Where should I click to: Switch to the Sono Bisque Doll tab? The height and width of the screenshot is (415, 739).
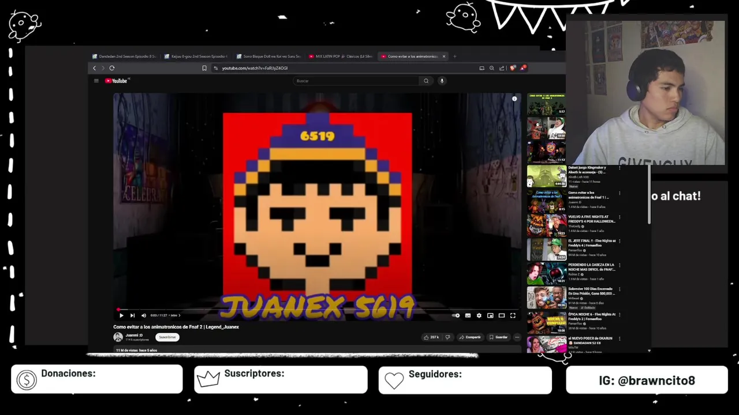point(268,56)
